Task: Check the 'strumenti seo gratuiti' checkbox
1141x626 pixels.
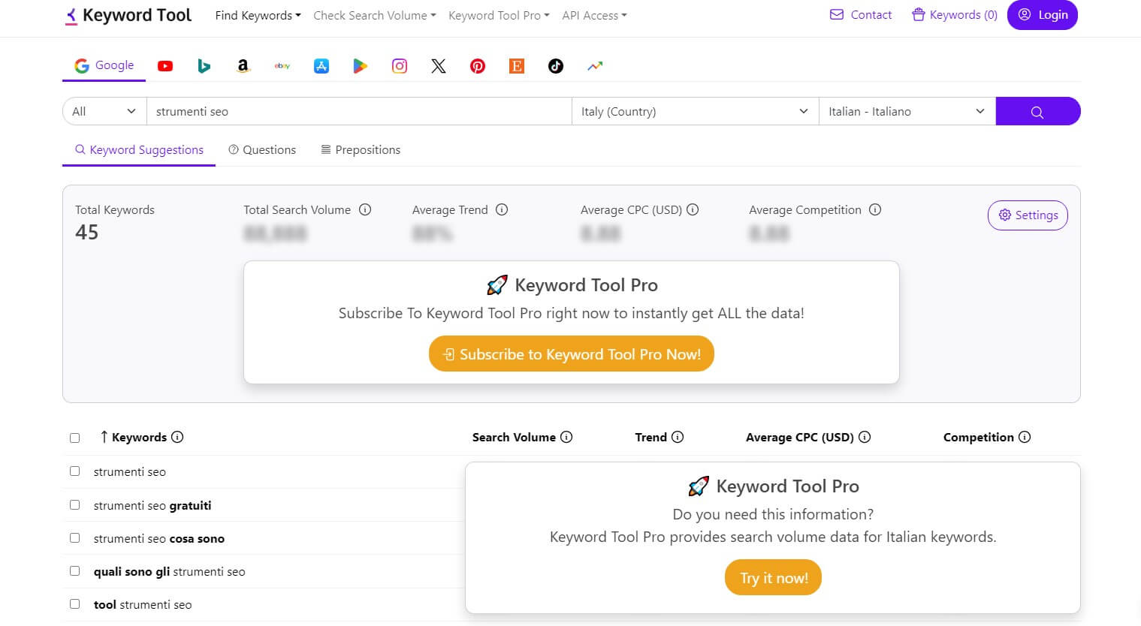Action: pyautogui.click(x=74, y=505)
